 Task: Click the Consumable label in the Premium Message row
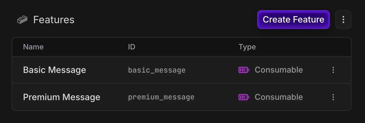[278, 97]
